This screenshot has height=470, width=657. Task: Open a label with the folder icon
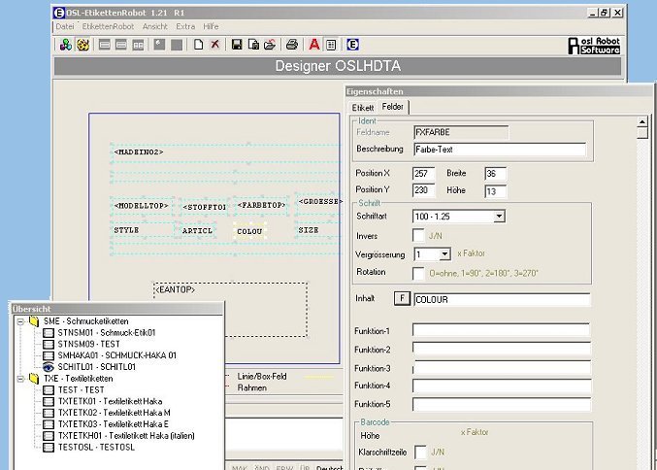click(x=270, y=45)
